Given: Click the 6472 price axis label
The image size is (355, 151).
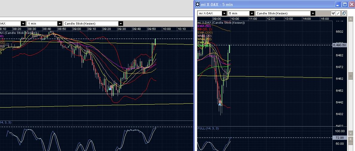Looking at the screenshot, I should (340, 67).
